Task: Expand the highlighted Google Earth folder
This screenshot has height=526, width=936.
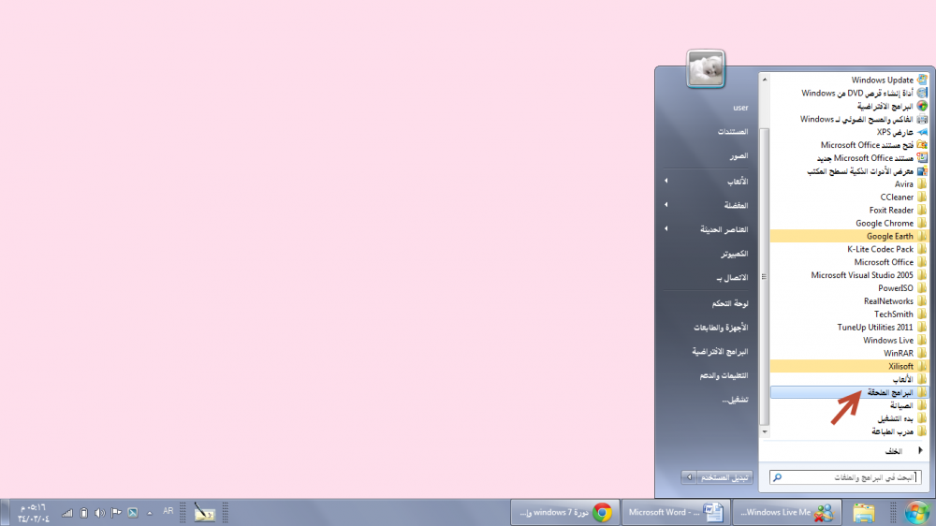Action: pyautogui.click(x=889, y=237)
